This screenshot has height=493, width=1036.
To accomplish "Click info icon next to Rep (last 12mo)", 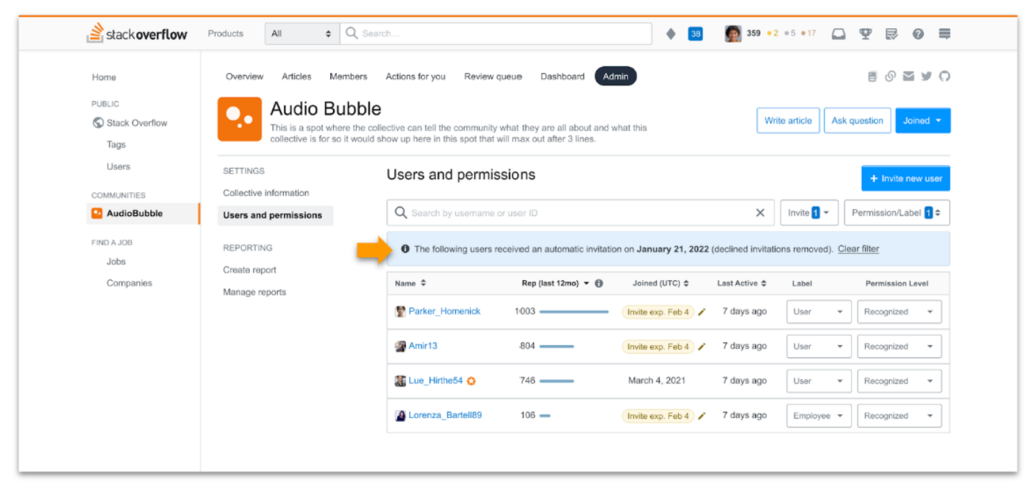I will (x=599, y=283).
